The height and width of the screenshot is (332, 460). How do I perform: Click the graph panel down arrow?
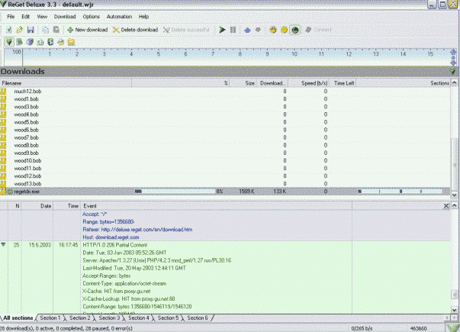(453, 63)
